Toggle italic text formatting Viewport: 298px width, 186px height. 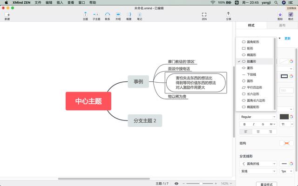point(253,124)
